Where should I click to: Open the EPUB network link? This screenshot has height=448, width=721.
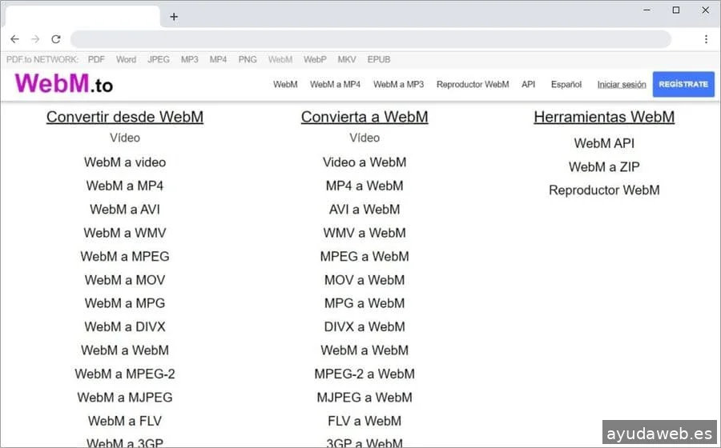pos(379,59)
